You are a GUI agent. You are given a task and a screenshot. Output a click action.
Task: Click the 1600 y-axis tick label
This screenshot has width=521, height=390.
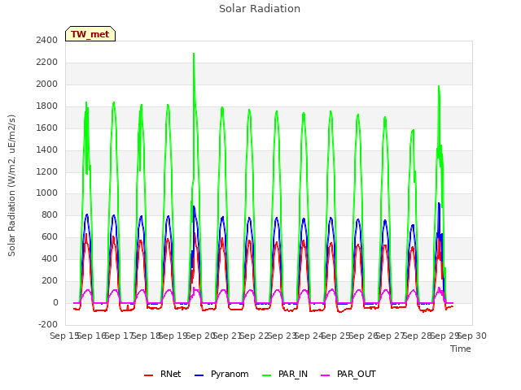(x=47, y=128)
